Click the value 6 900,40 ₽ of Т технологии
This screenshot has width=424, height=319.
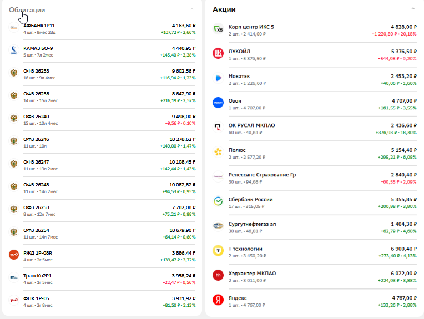point(403,249)
